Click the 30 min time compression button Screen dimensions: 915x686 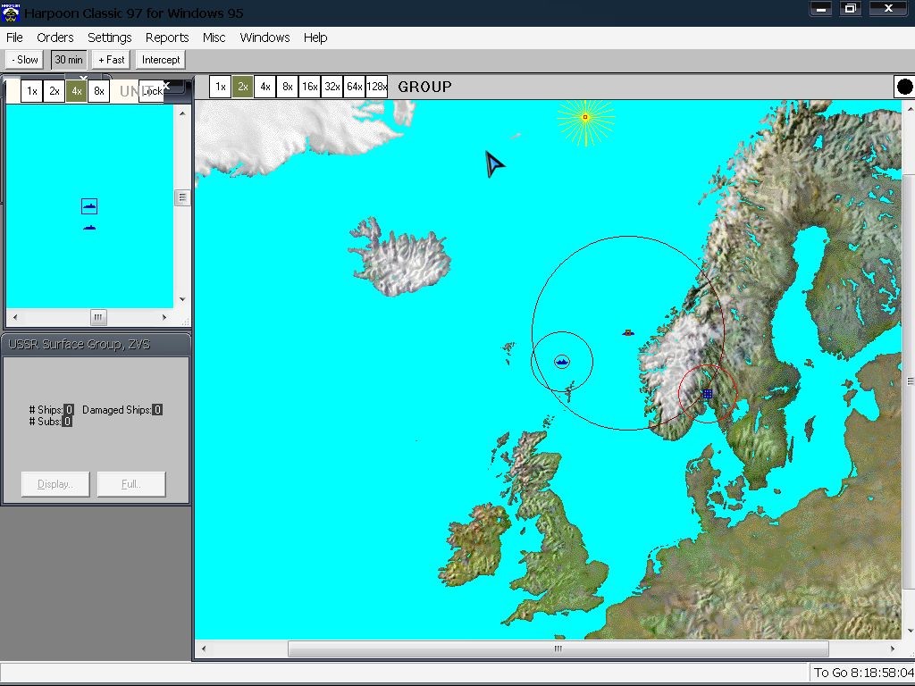(x=69, y=60)
